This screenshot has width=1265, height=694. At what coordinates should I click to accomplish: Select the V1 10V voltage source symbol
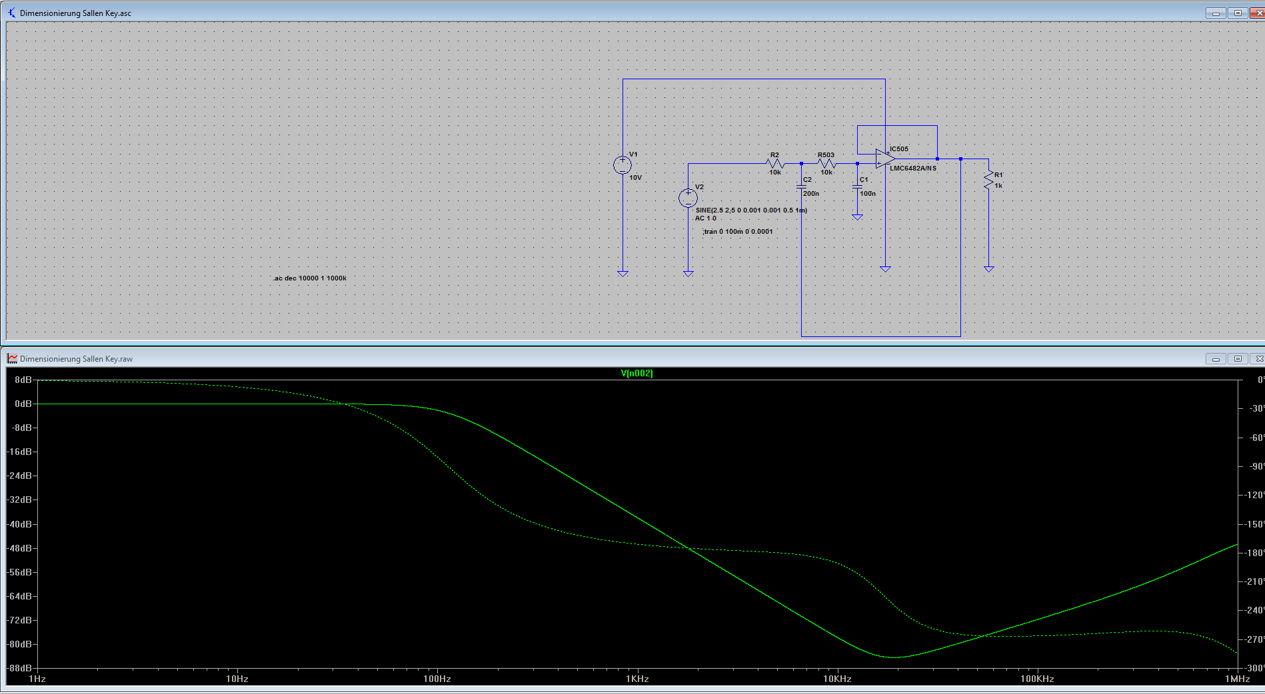point(622,165)
